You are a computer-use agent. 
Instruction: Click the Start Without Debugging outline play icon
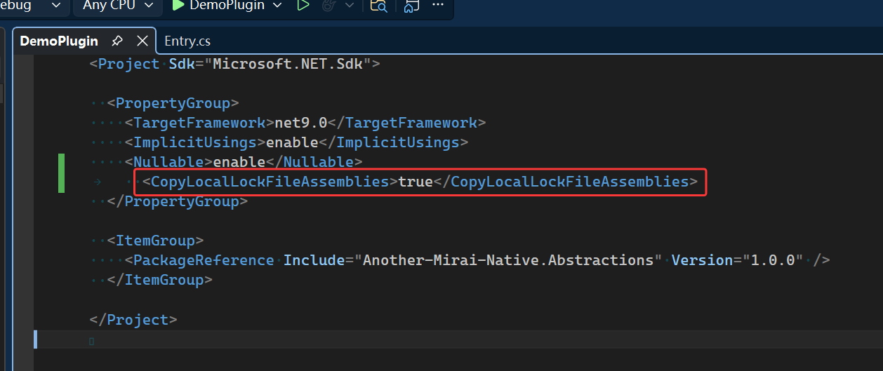pyautogui.click(x=303, y=6)
